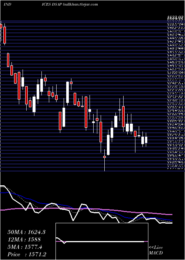Click inside the MACD indicator box

click(x=102, y=241)
